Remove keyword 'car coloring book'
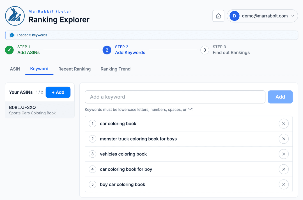The height and width of the screenshot is (200, 303). click(283, 124)
